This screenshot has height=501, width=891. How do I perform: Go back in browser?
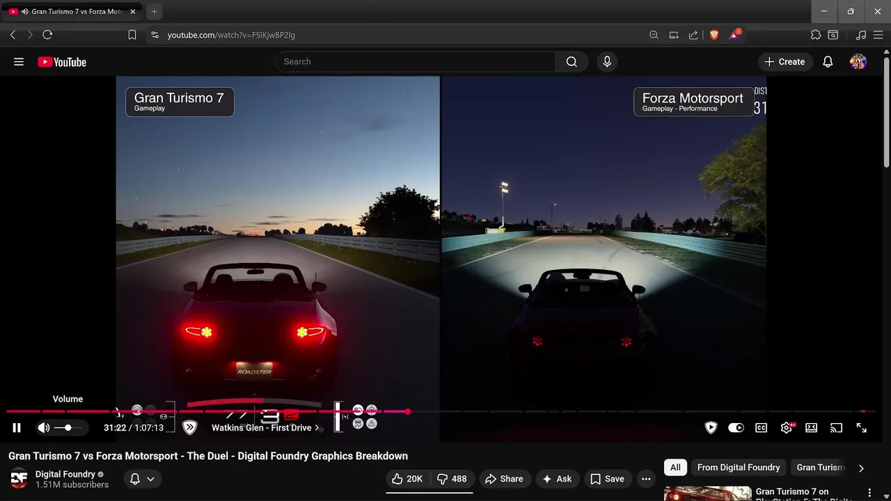coord(13,35)
